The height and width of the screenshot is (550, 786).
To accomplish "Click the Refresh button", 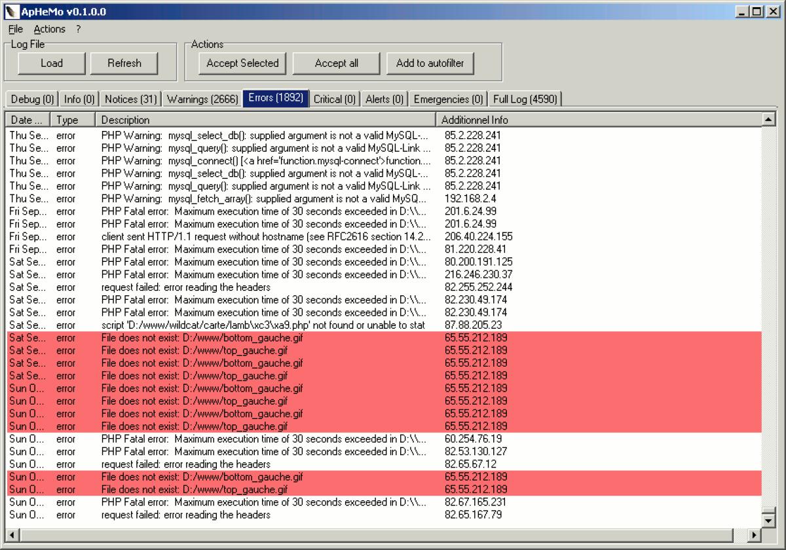I will coord(124,63).
